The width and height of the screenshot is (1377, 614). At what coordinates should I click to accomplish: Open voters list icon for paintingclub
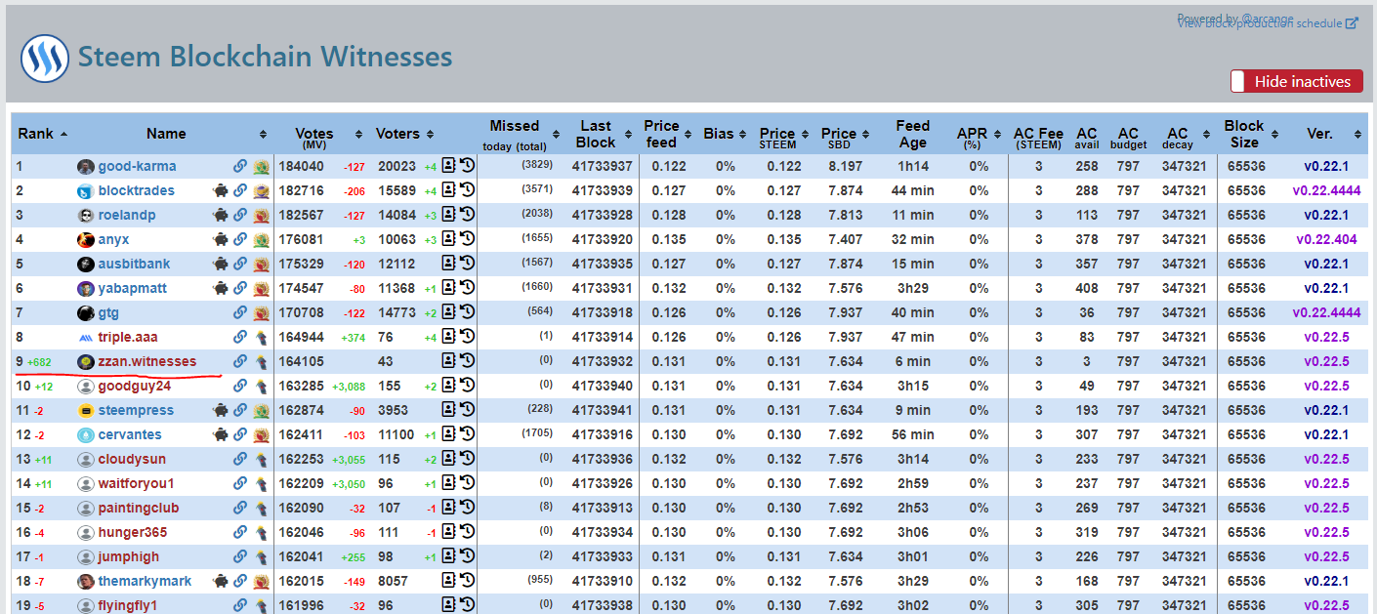click(x=449, y=508)
